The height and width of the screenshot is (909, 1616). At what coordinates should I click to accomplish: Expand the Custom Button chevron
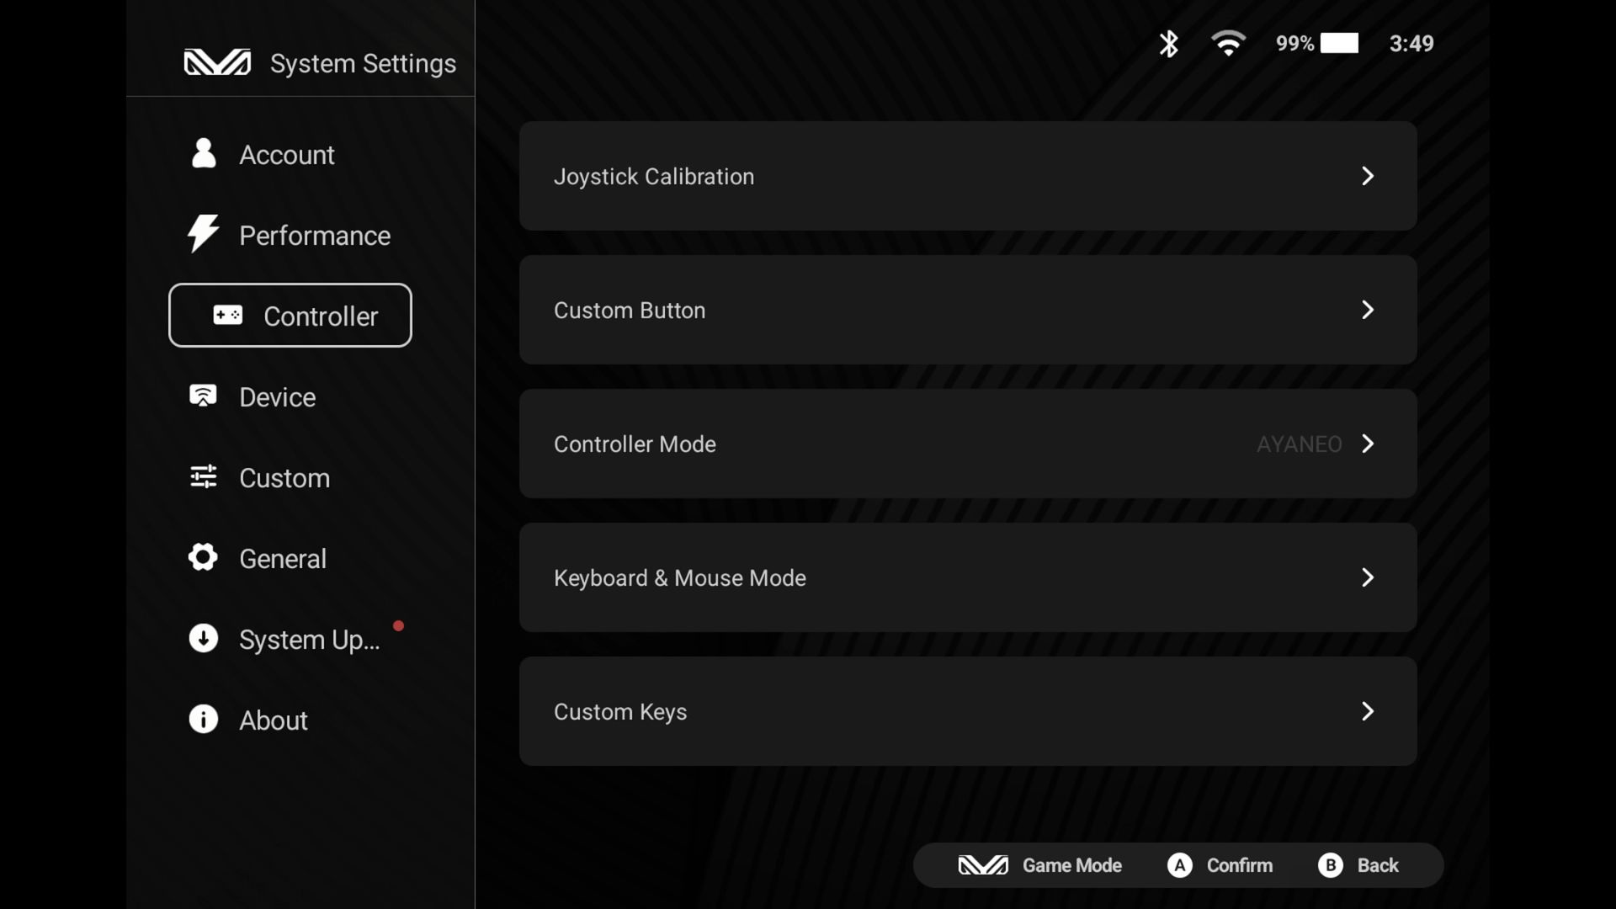[1368, 310]
